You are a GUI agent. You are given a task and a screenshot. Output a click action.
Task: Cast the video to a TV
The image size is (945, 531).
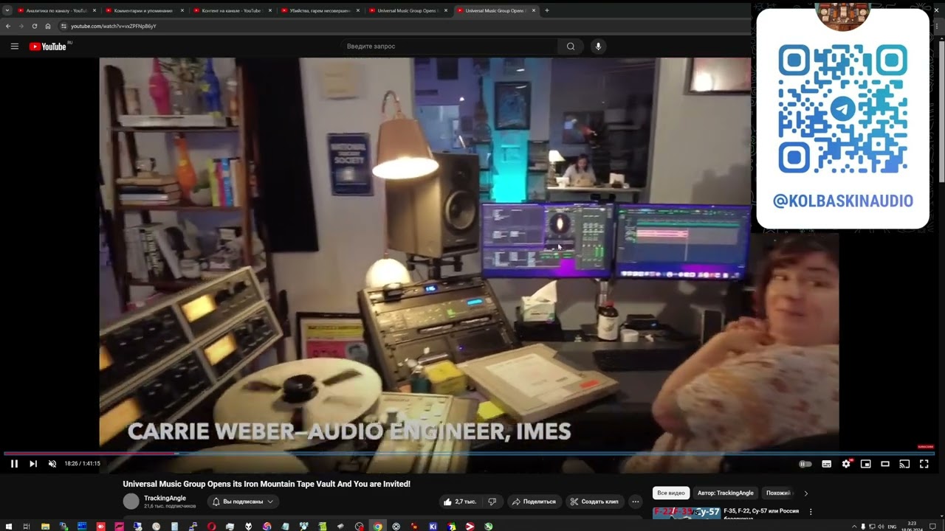pyautogui.click(x=904, y=464)
